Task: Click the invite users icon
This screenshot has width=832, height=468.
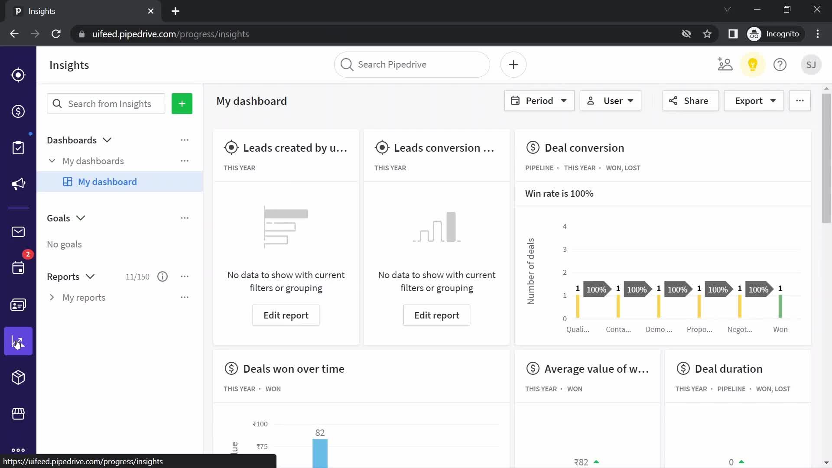Action: (725, 65)
